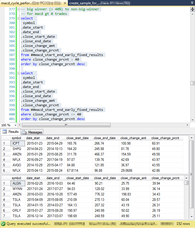Image resolution: width=195 pixels, height=228 pixels.
Task: Select the ORLY cell
Action: pyautogui.click(x=18, y=210)
